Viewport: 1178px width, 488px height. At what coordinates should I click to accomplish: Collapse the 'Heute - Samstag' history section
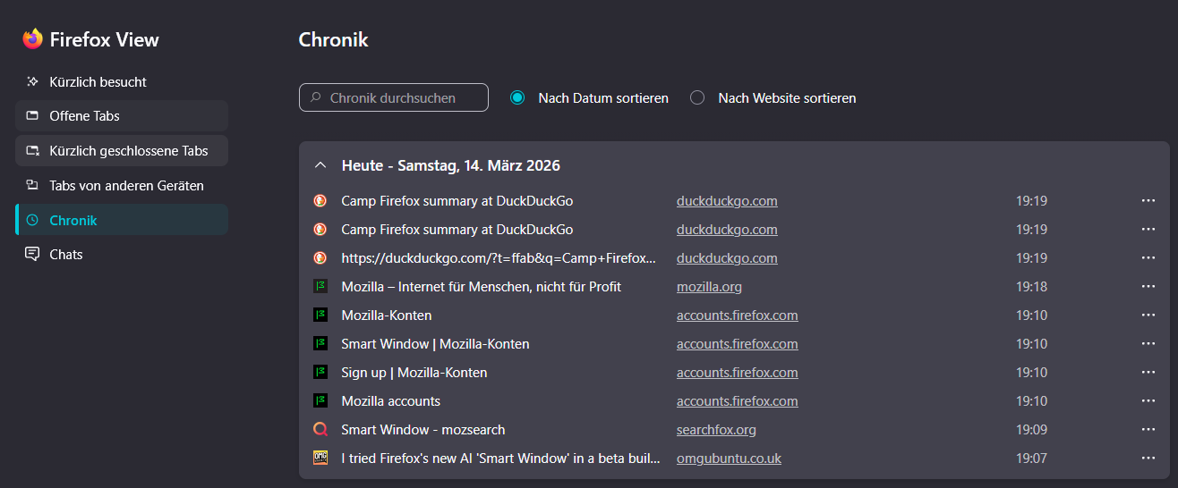pyautogui.click(x=320, y=165)
